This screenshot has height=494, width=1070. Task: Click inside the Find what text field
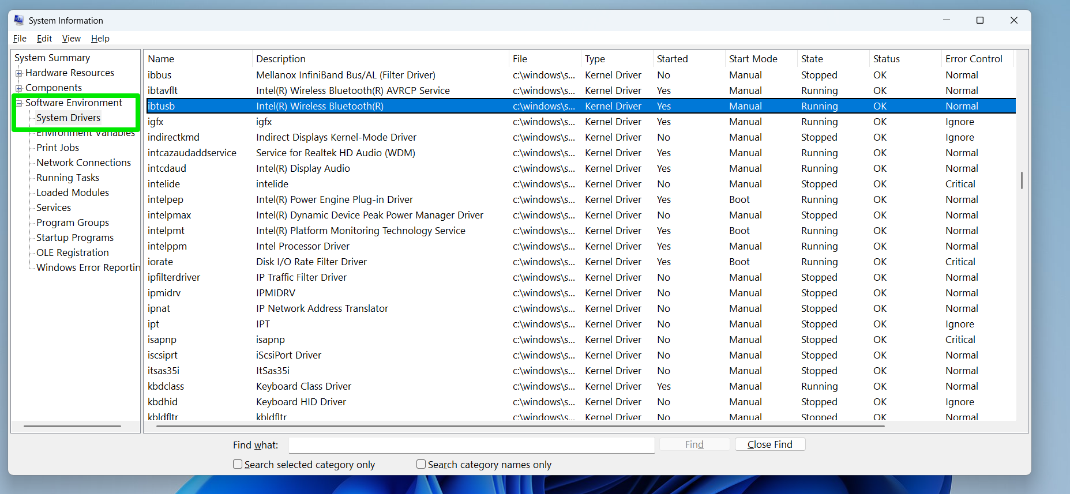(471, 445)
